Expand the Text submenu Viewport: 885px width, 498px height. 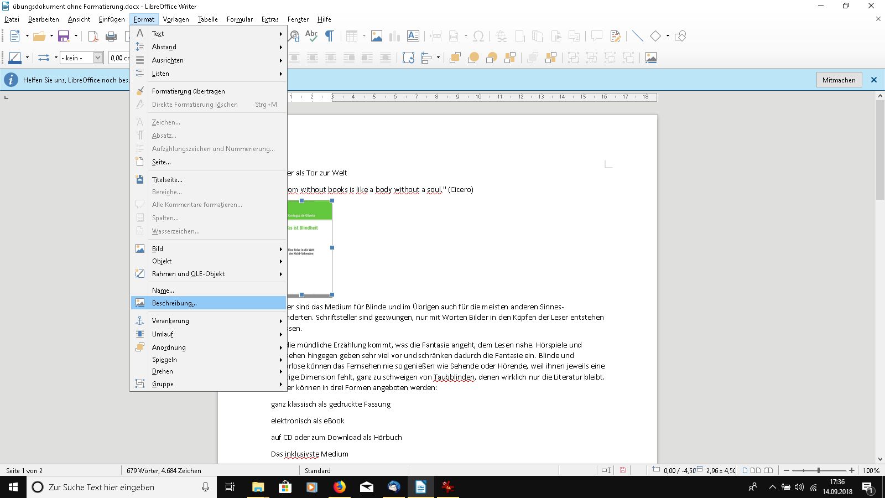[209, 34]
